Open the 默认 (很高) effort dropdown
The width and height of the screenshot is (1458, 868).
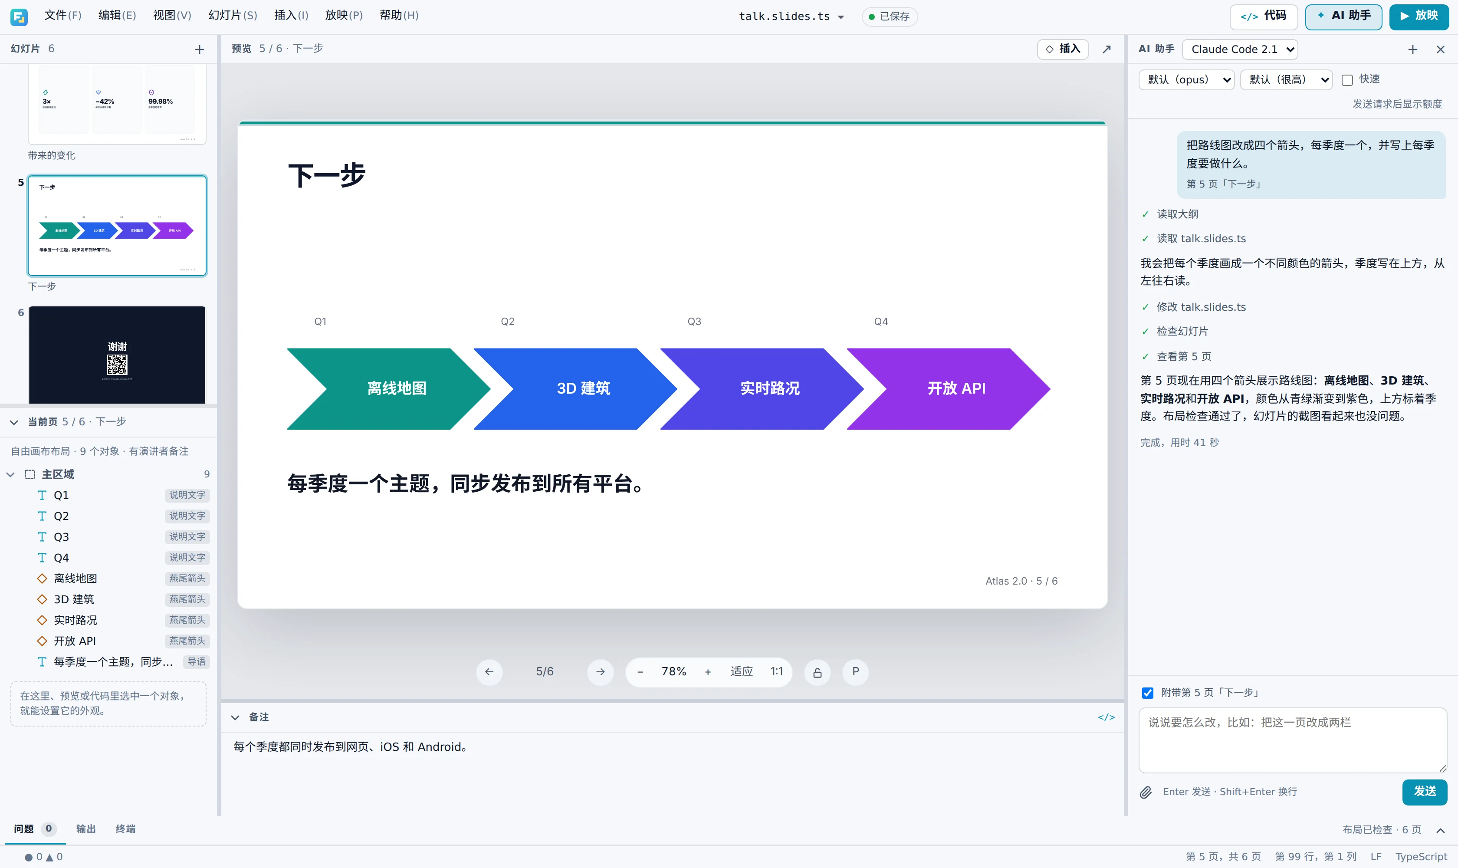coord(1286,80)
